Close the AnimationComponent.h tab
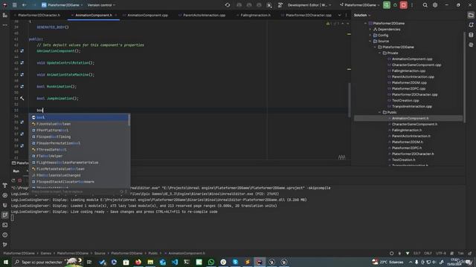The image size is (476, 267). (116, 15)
